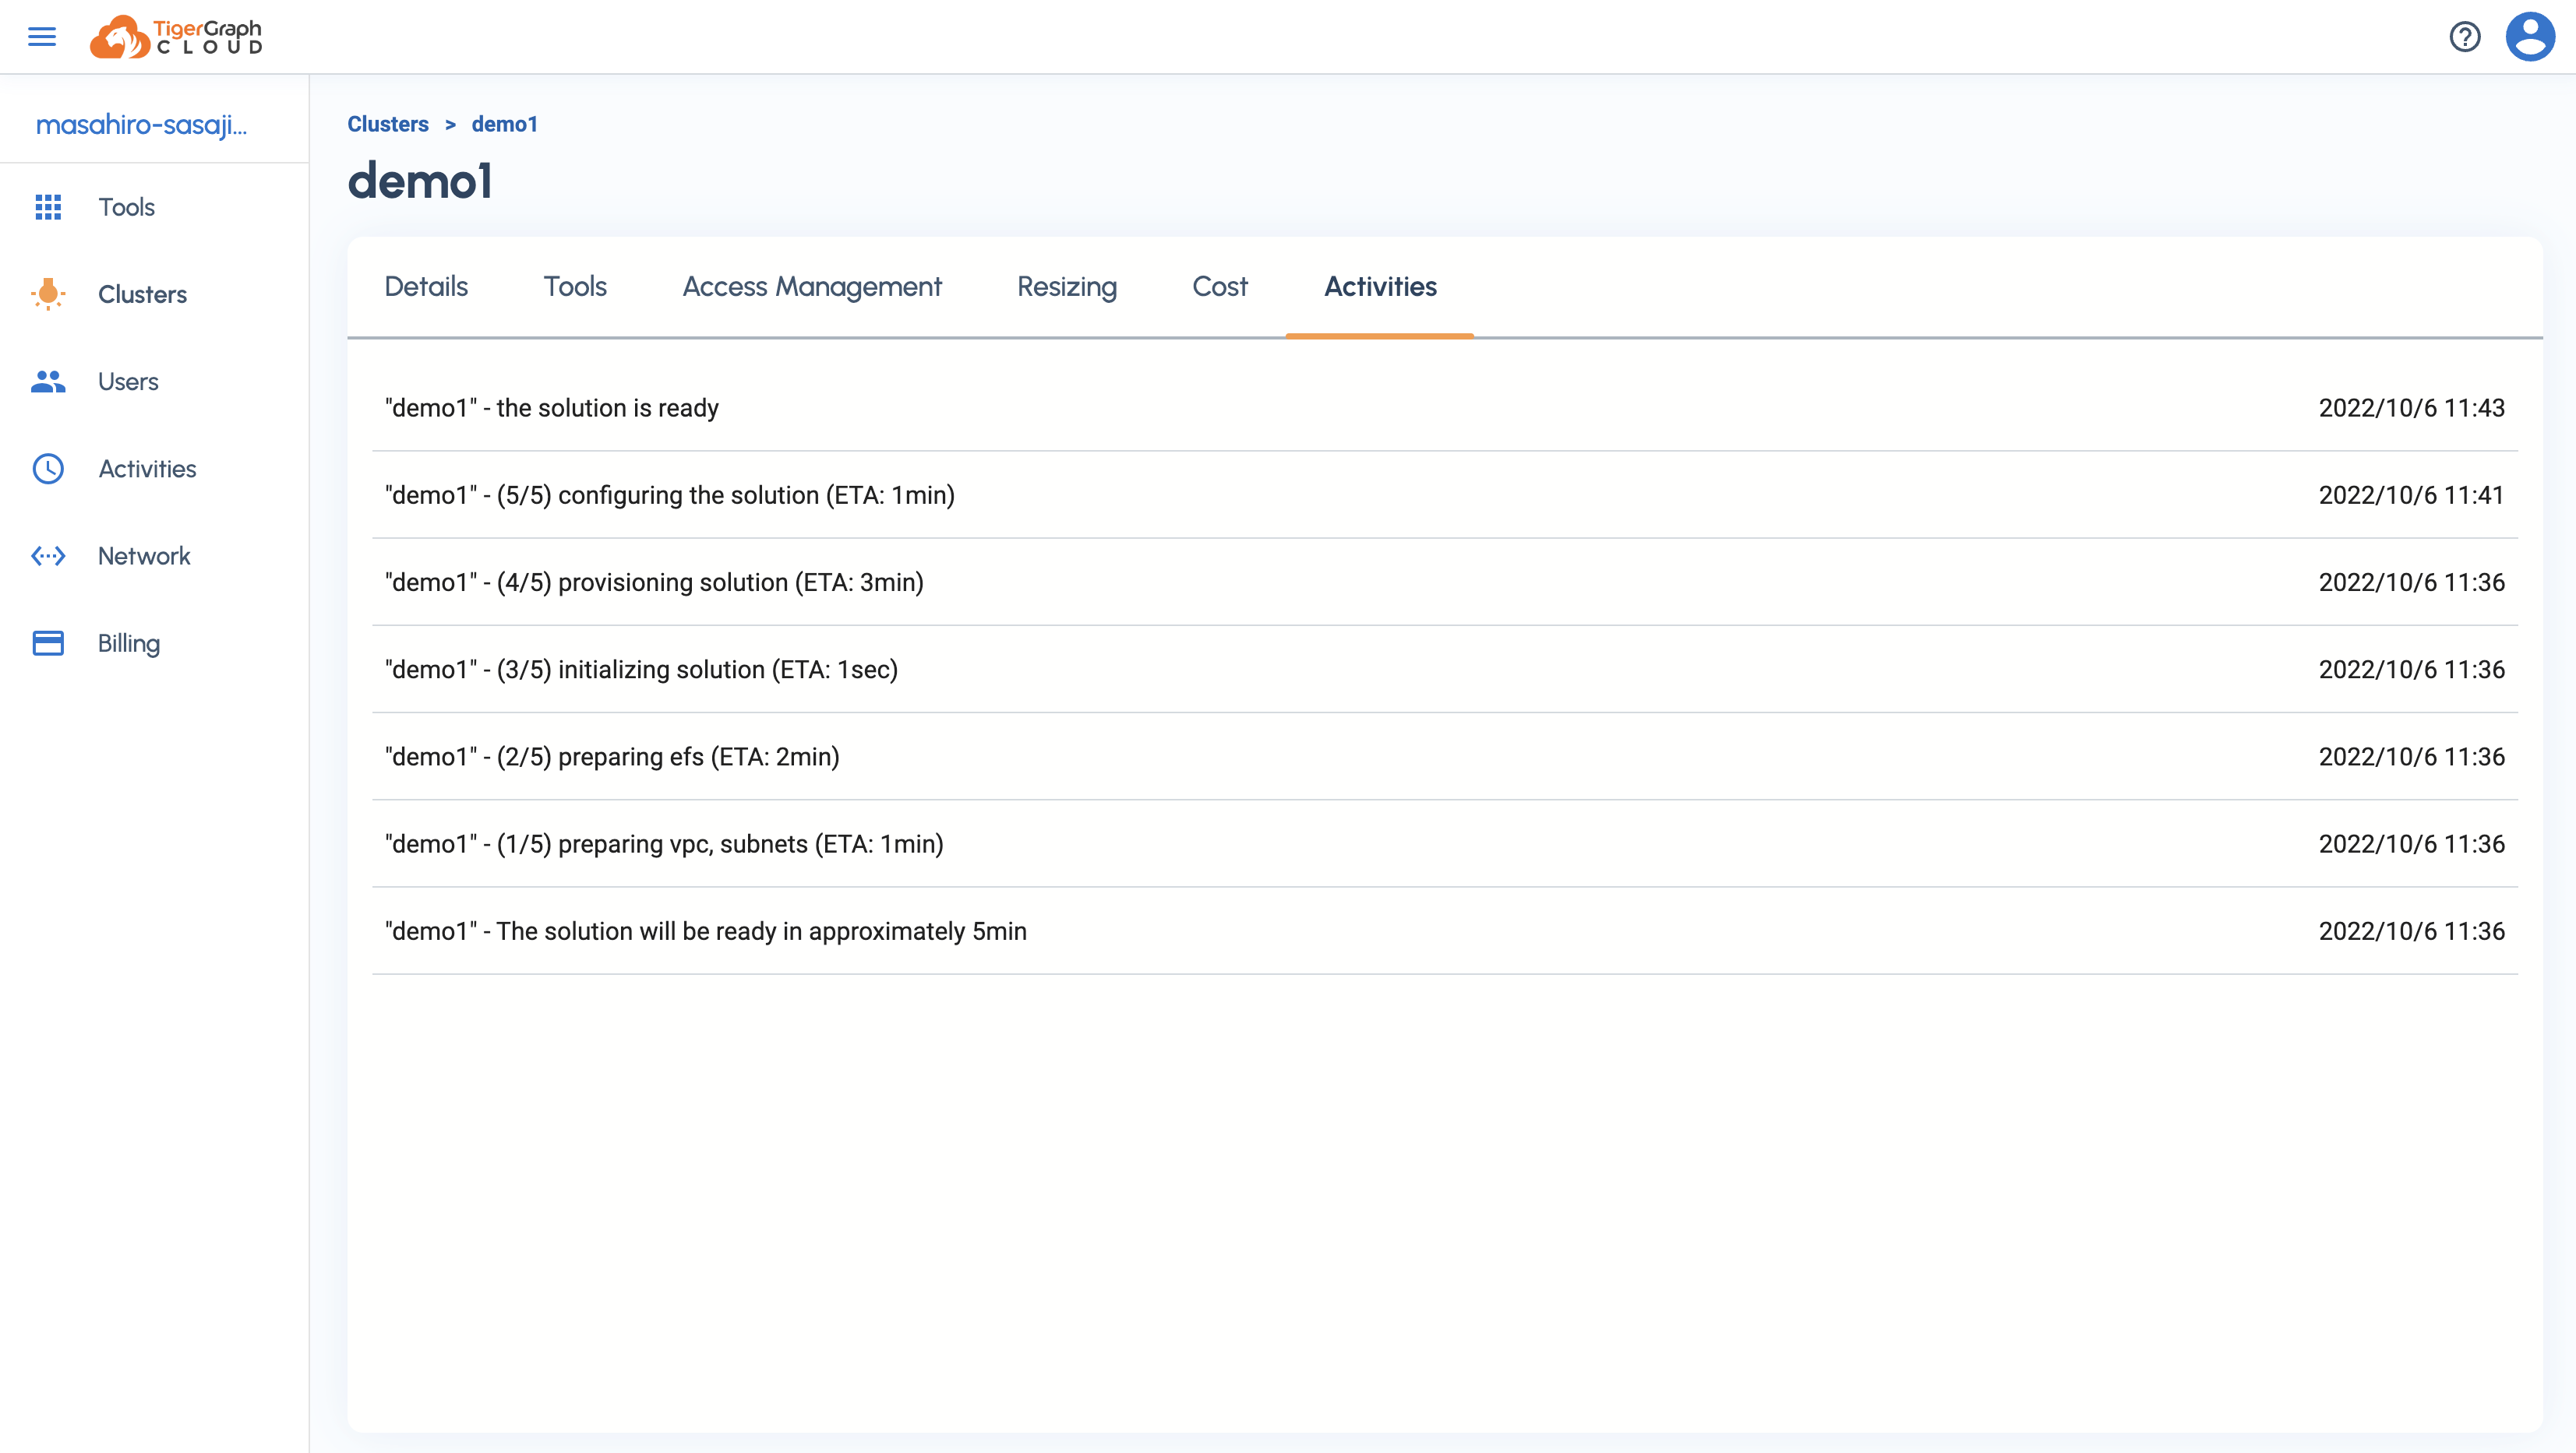2576x1453 pixels.
Task: Open Billing in the sidebar menu
Action: [x=129, y=642]
